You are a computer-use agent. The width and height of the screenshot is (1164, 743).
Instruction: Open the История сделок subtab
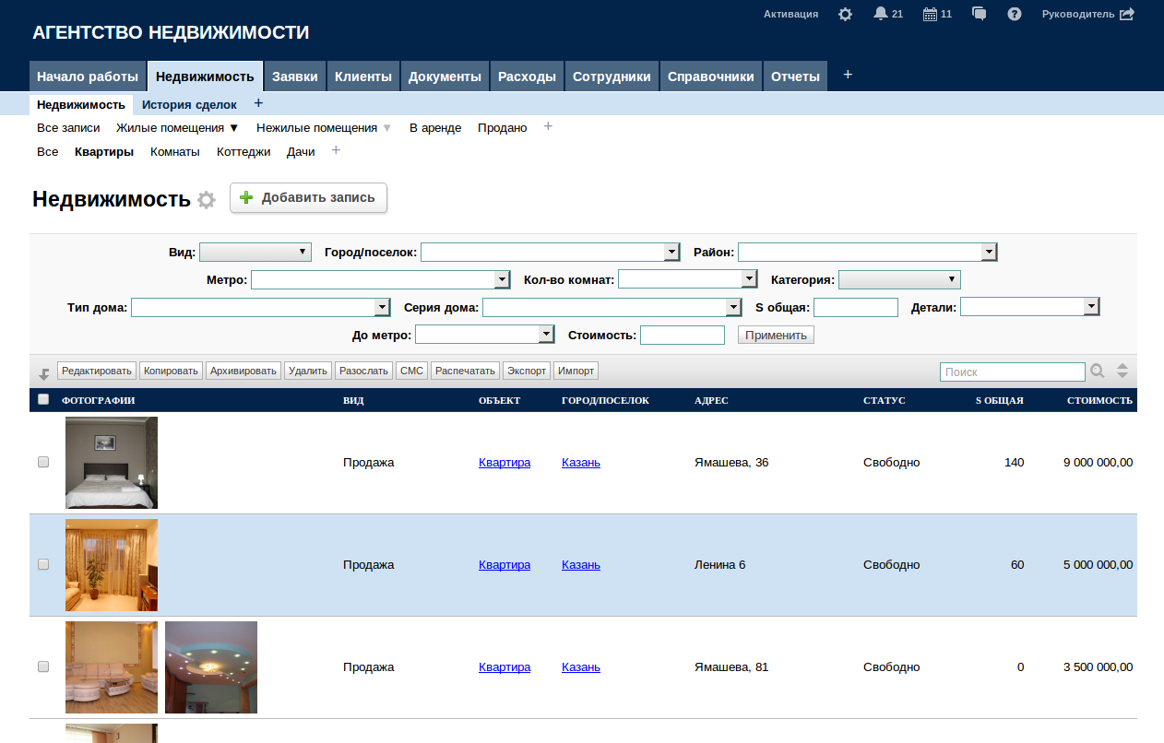(x=189, y=105)
